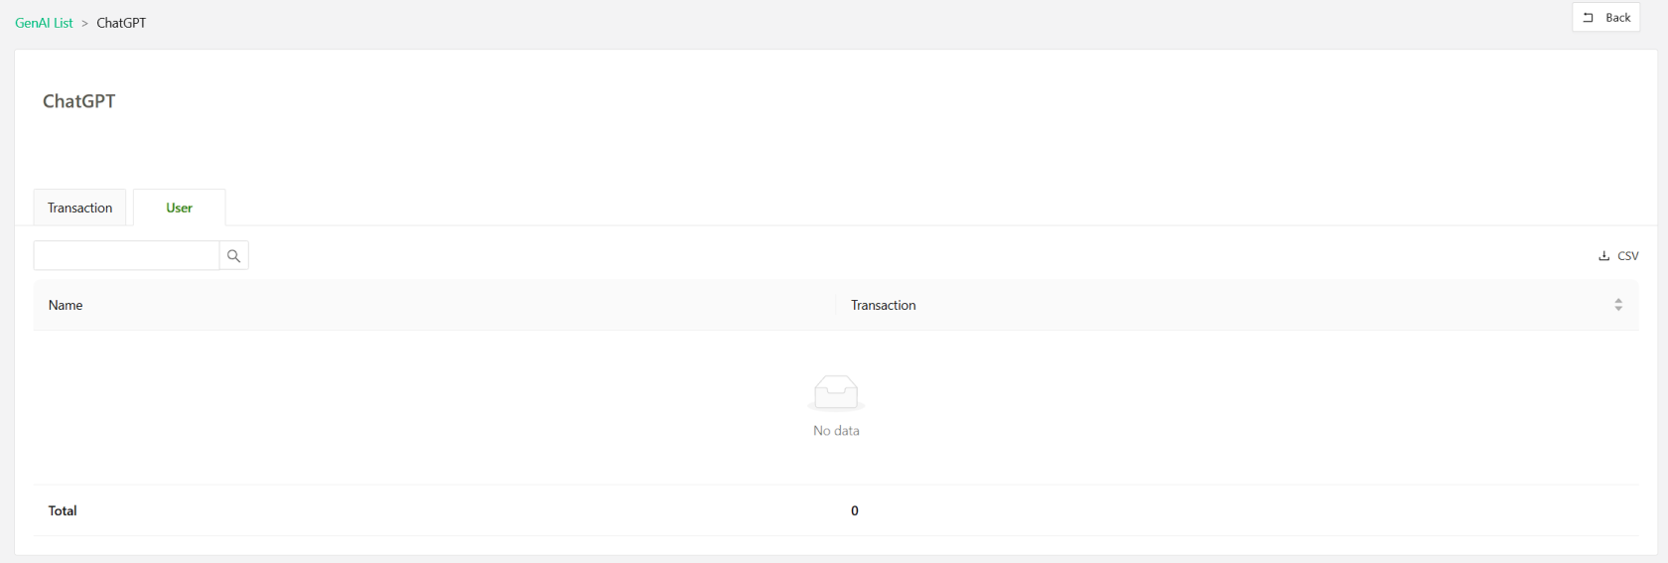Click the descending sort caret on Transaction column
The width and height of the screenshot is (1668, 563).
pos(1618,309)
